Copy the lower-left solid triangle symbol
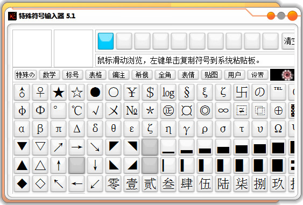The height and width of the screenshot is (205, 303). click(113, 165)
